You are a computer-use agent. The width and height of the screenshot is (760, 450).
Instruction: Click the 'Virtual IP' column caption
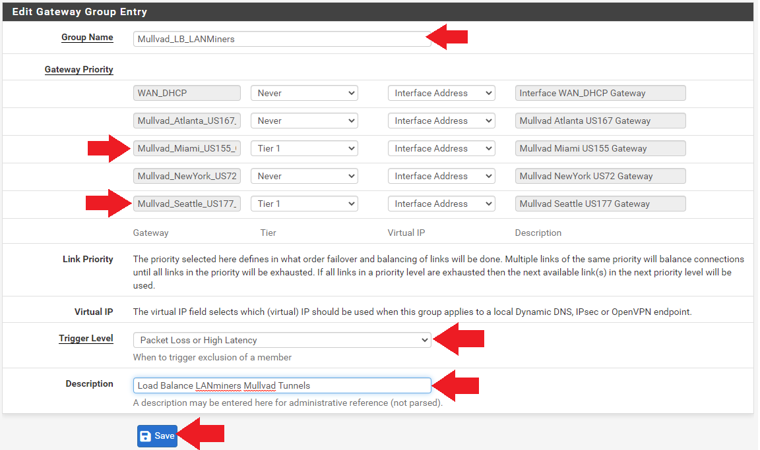406,233
